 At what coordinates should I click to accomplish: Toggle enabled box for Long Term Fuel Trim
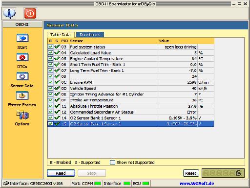(50, 70)
